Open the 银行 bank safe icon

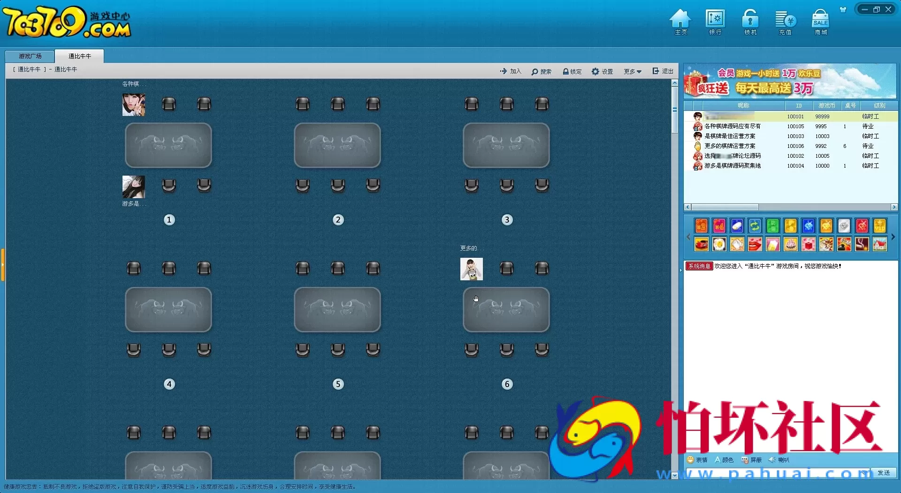[x=715, y=21]
